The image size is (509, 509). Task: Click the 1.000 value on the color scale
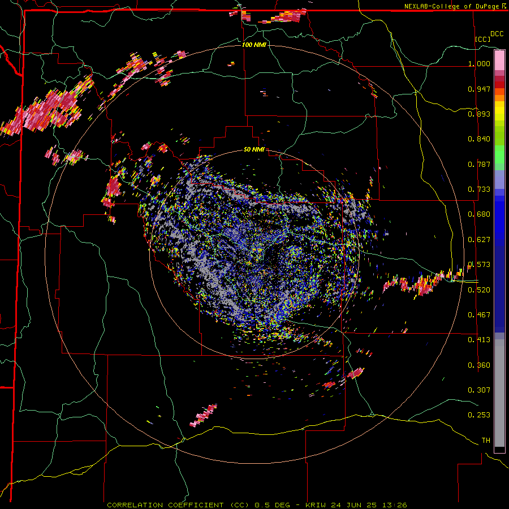[x=479, y=63]
